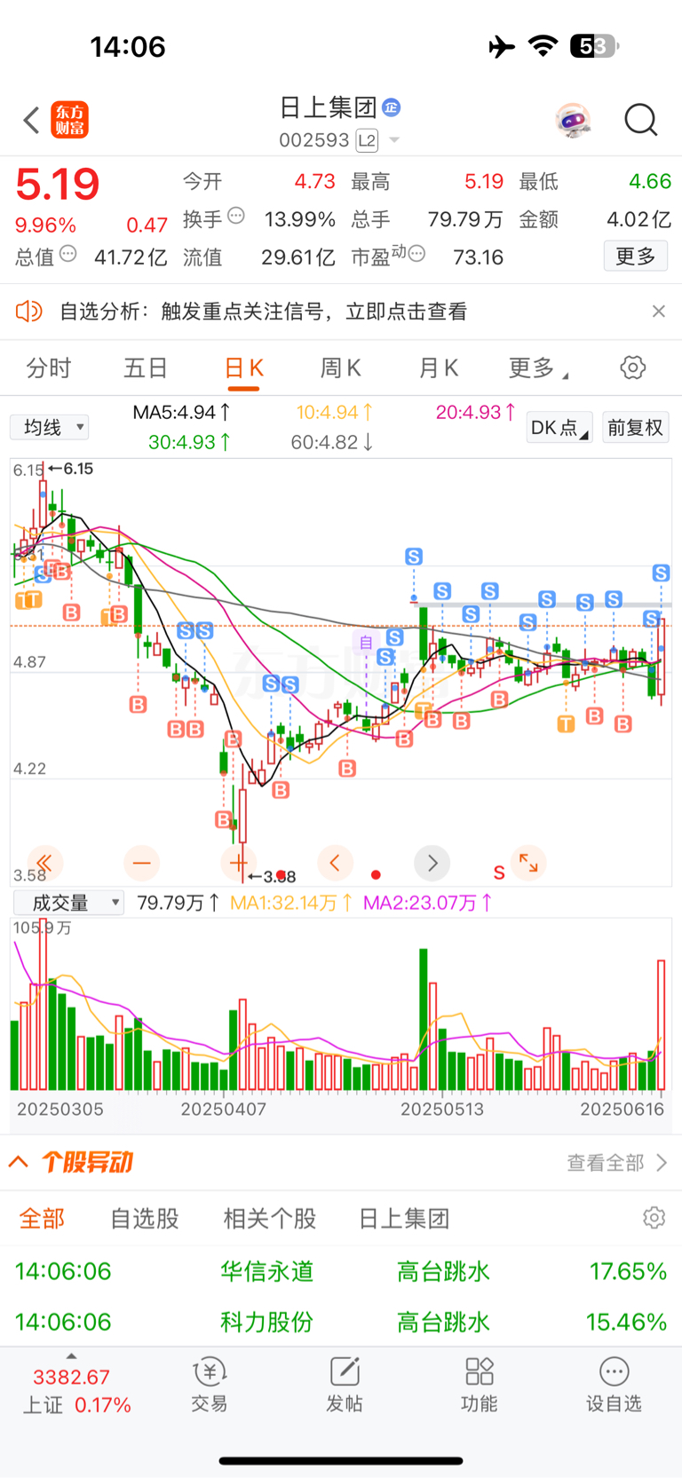
Task: Open 查看全部 for 个股异动
Action: tap(617, 1163)
